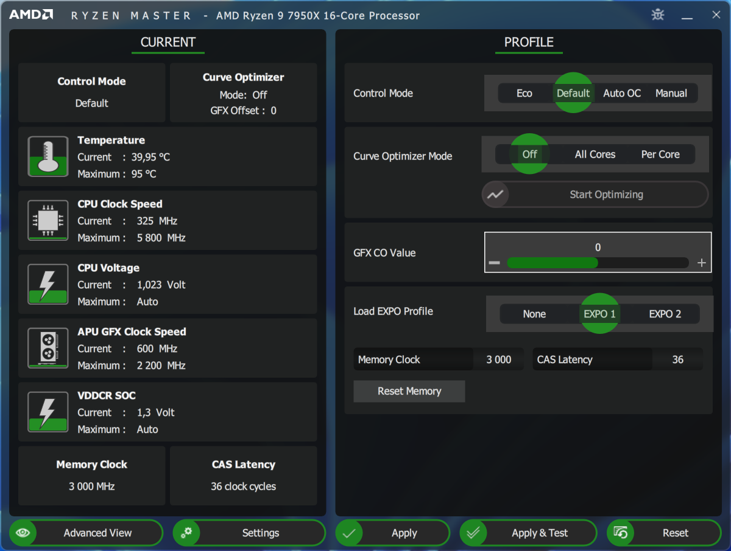Click the minus icon on GFX CO Value
This screenshot has width=731, height=551.
click(x=494, y=263)
